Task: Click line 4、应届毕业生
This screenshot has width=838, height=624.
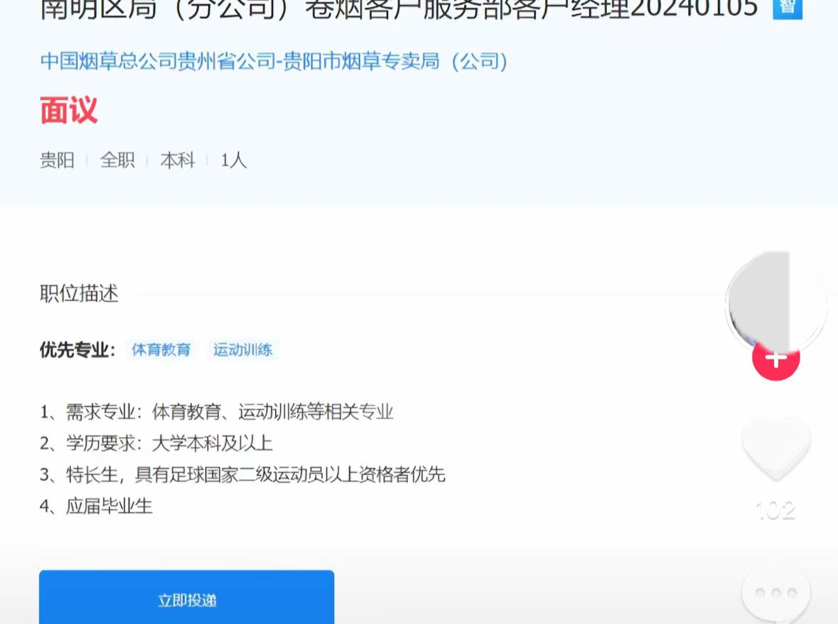Action: tap(96, 506)
